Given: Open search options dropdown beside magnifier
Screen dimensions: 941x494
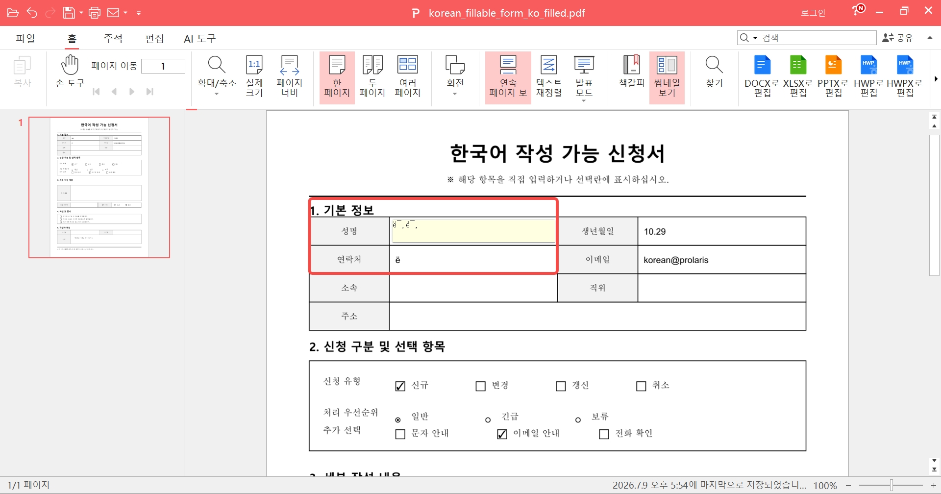Looking at the screenshot, I should (755, 38).
